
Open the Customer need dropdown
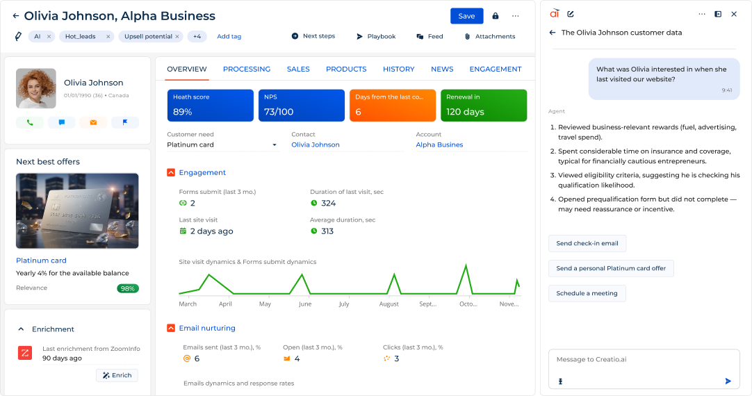click(x=275, y=145)
